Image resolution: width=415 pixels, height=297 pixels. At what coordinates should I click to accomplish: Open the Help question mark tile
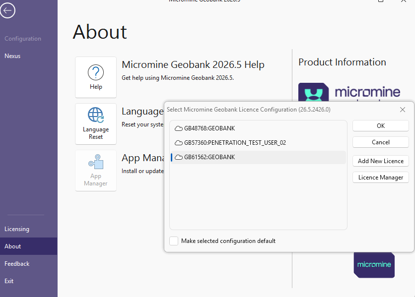point(96,77)
